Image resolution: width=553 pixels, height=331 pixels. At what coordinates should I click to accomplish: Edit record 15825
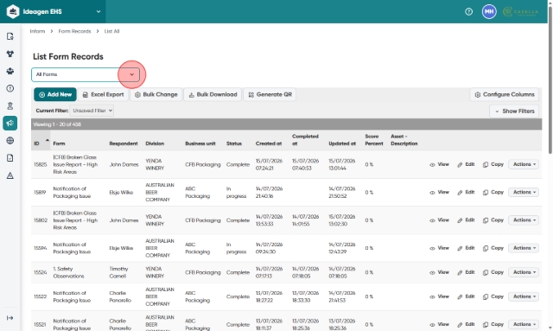pos(466,164)
